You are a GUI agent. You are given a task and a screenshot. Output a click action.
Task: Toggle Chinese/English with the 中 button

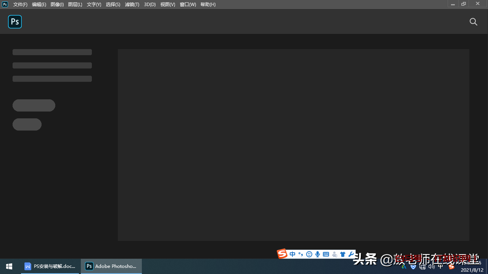click(292, 254)
